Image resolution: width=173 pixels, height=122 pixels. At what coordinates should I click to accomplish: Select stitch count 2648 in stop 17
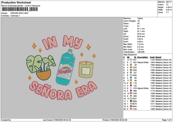[134, 101]
